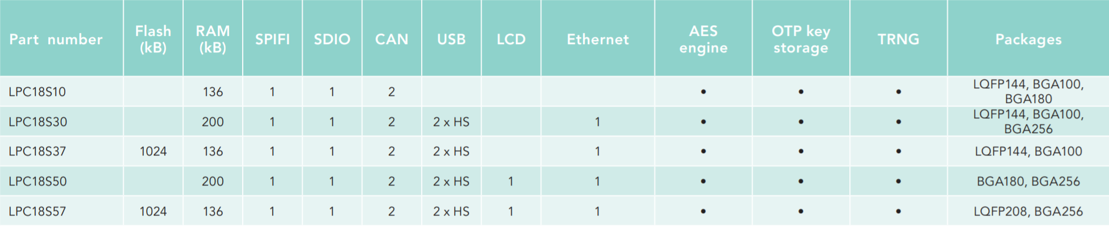Screen dimensions: 1109x226
Task: Select the 1024 flash value for LPC18S37
Action: pos(153,151)
